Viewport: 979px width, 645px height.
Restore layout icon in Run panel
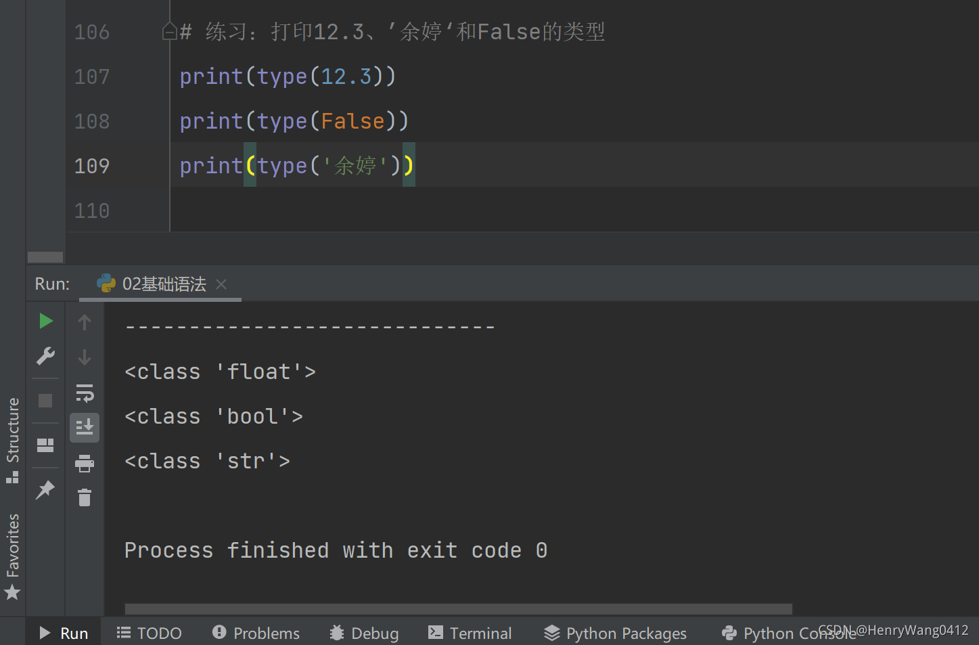(45, 445)
